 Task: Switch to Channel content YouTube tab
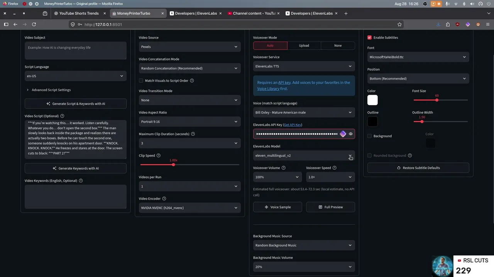254,13
